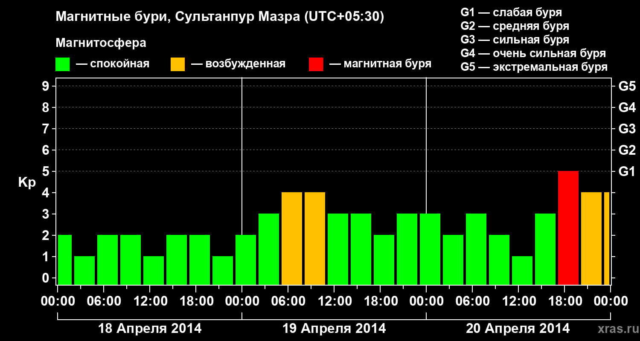Click the 'G4 — очень сильная буря' legend line
The height and width of the screenshot is (341, 640).
coord(533,53)
